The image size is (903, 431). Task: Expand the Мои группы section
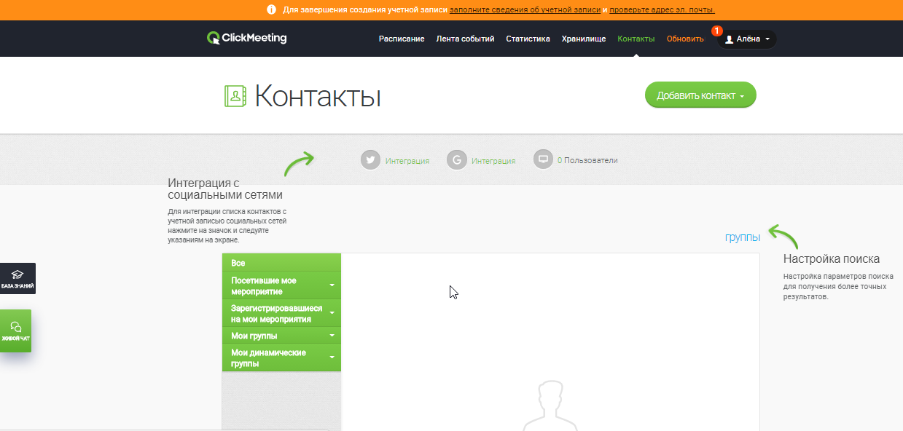332,334
